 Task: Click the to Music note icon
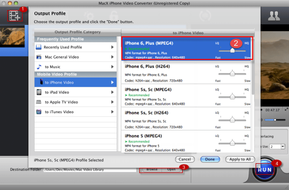[39, 67]
